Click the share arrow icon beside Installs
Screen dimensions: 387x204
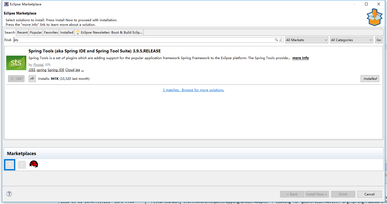pyautogui.click(x=32, y=79)
